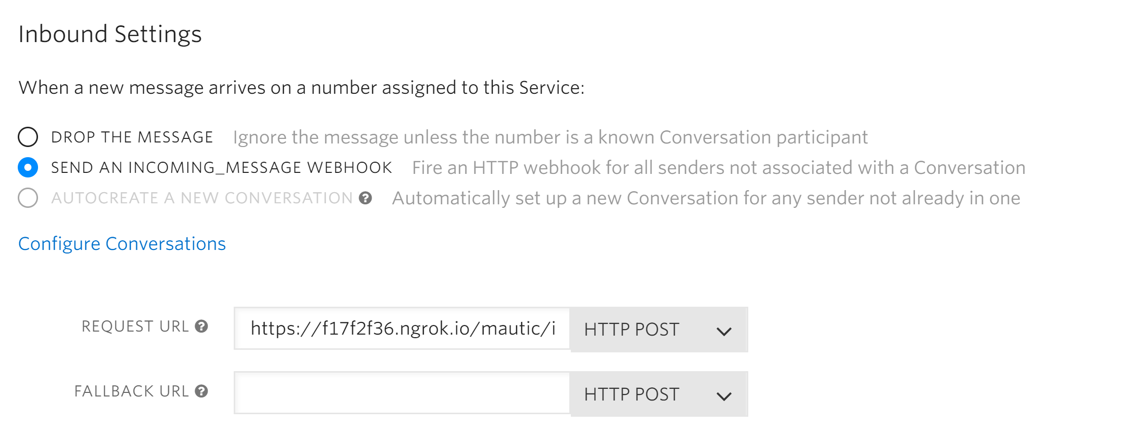Open Configure Conversations link
1130x435 pixels.
122,244
